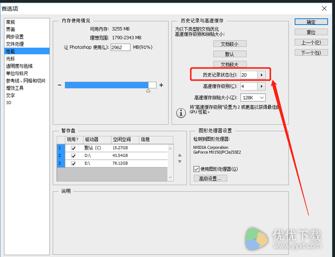Move scratch disk down with the down arrow
This screenshot has width=335, height=257.
point(180,162)
